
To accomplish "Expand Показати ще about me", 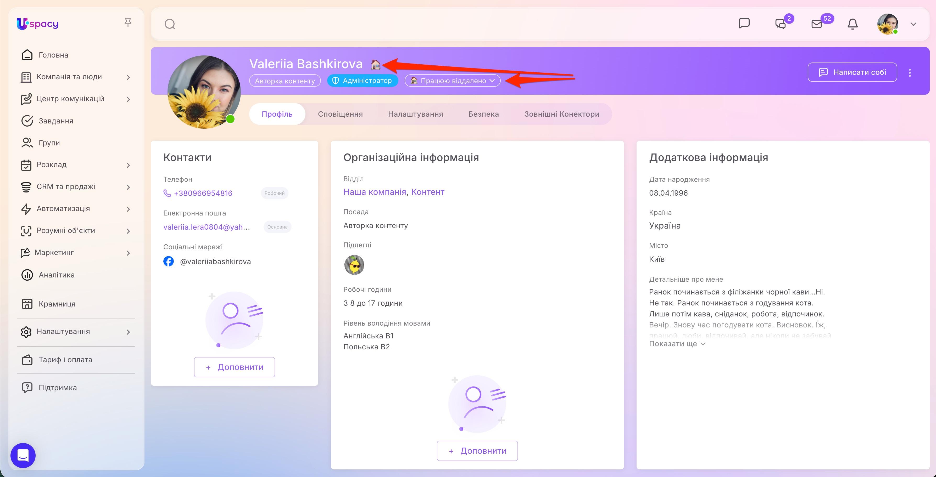I will tap(677, 344).
